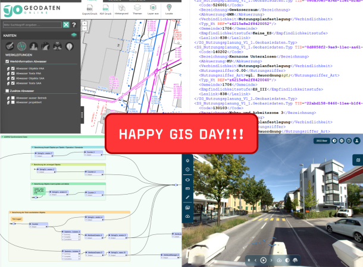Screen dimensions: 363x267
Task: Open the PDF Druck tool
Action: click(x=106, y=8)
